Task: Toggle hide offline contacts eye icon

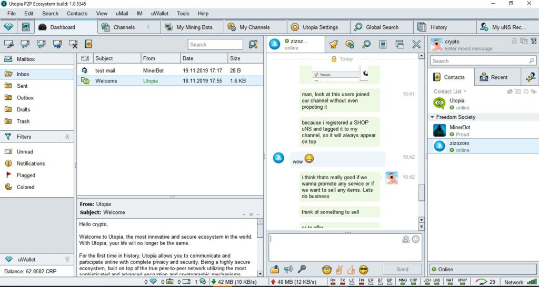Action: coord(510,91)
